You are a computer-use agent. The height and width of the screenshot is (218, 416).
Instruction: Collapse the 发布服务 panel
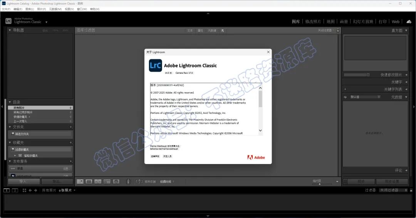tap(10, 161)
